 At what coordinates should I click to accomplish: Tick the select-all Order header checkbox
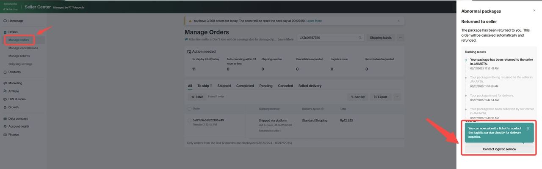[x=189, y=109]
